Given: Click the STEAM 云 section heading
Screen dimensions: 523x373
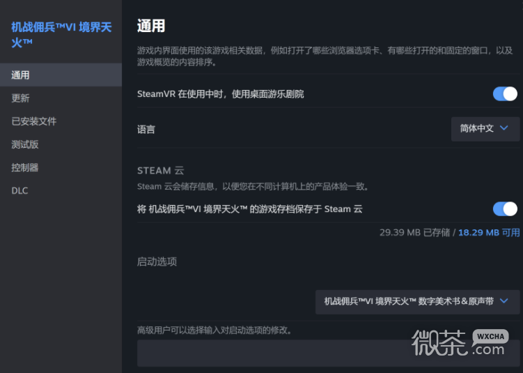Looking at the screenshot, I should point(160,171).
